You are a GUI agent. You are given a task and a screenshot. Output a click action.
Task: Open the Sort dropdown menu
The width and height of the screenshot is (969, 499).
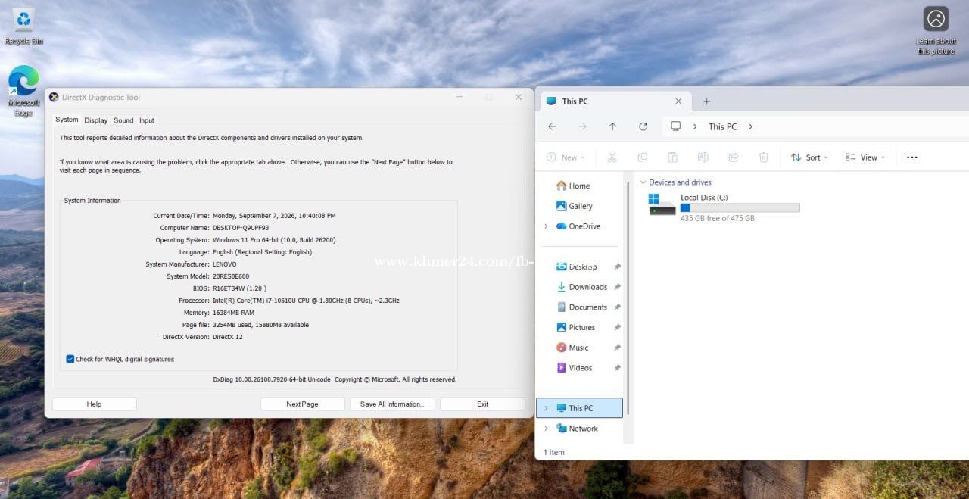pos(809,157)
